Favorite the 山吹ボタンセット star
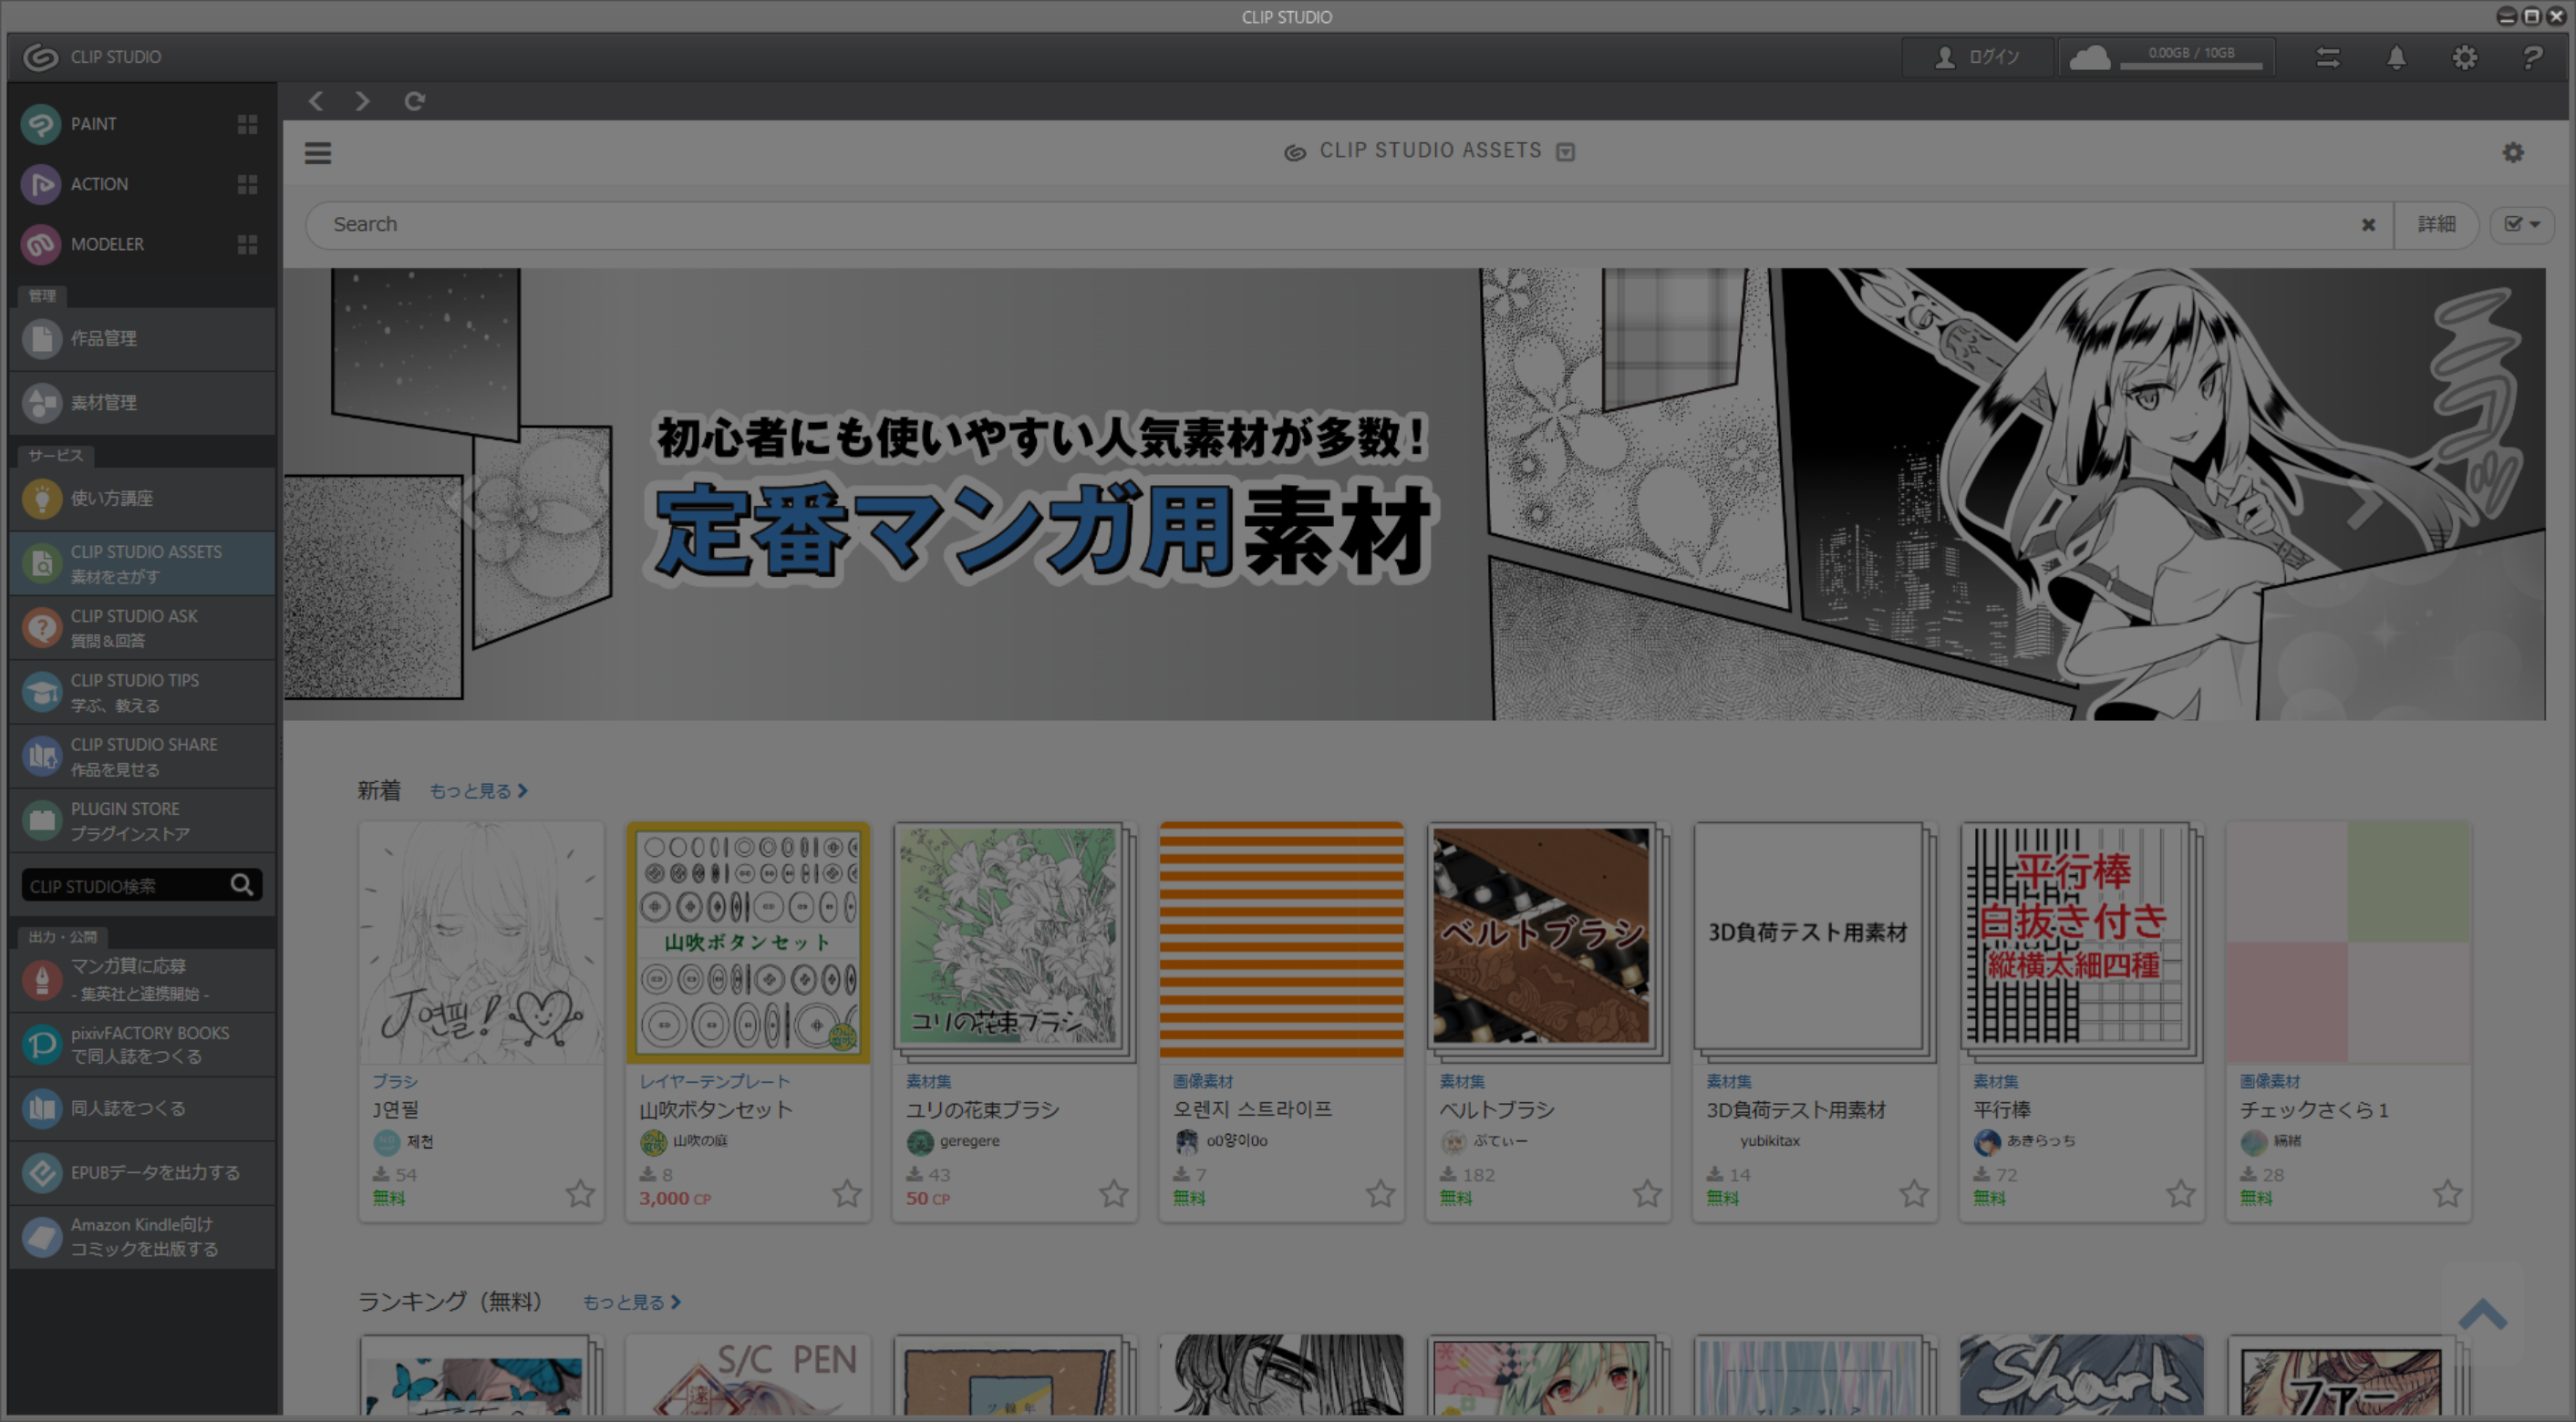Screen dimensions: 2576x1422 pyautogui.click(x=847, y=1193)
